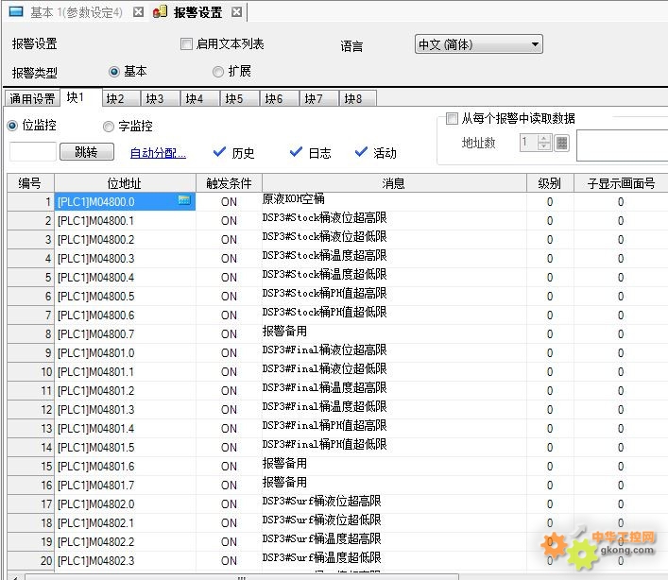Select address cell [PLC1]M04800.0
Screen dimensions: 668x580
click(125, 202)
